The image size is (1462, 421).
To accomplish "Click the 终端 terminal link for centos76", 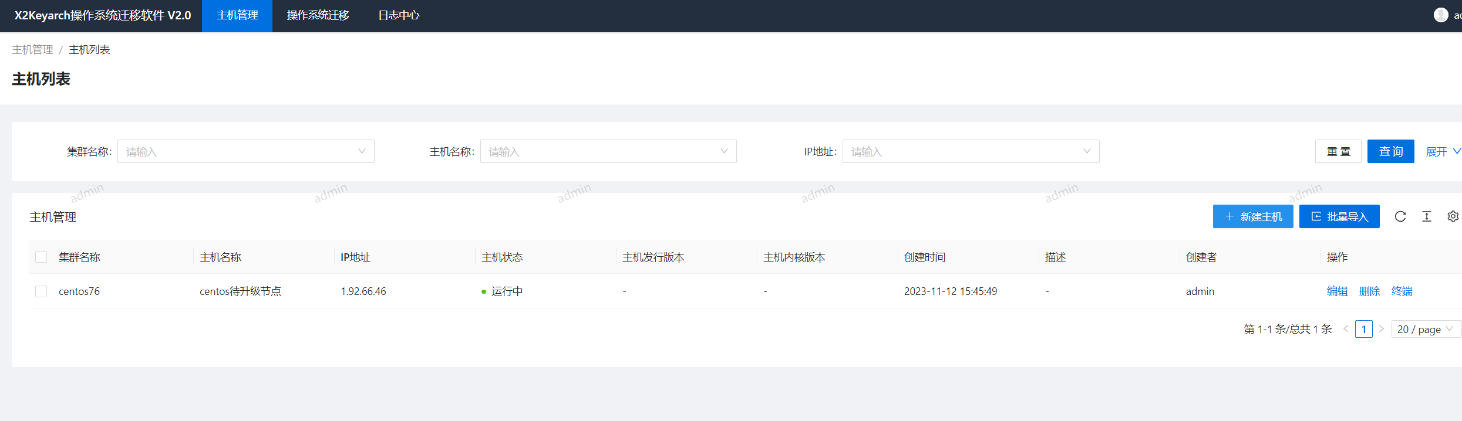I will tap(1402, 291).
